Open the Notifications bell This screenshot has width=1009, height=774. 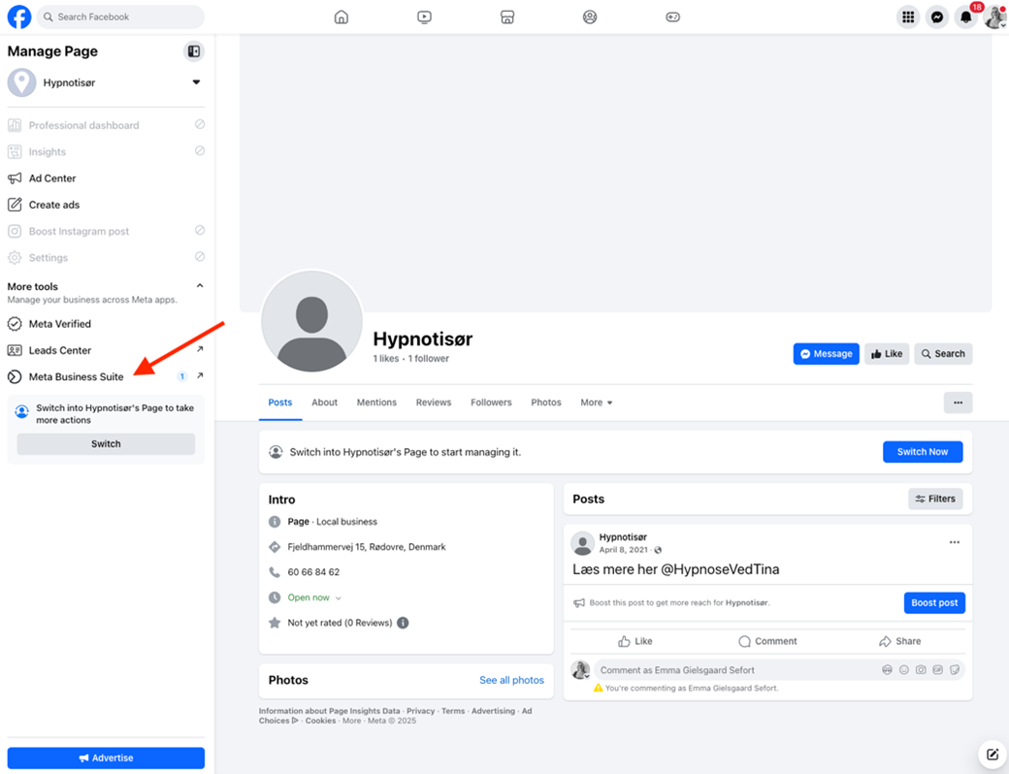coord(966,17)
